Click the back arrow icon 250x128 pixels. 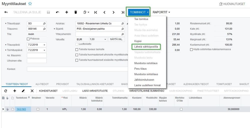[x=6, y=12]
